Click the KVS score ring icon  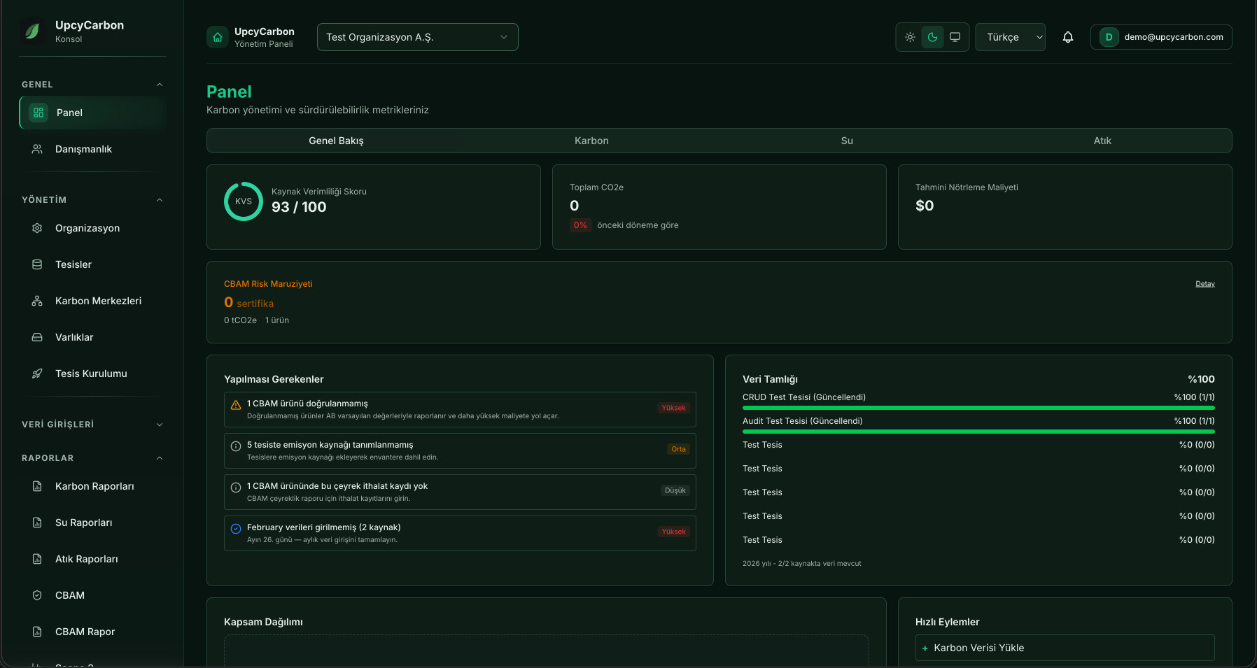click(x=244, y=201)
